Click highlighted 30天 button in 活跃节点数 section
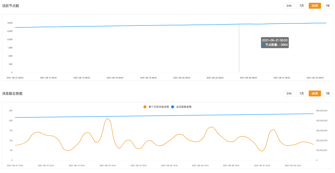335x173 pixels. click(x=315, y=6)
